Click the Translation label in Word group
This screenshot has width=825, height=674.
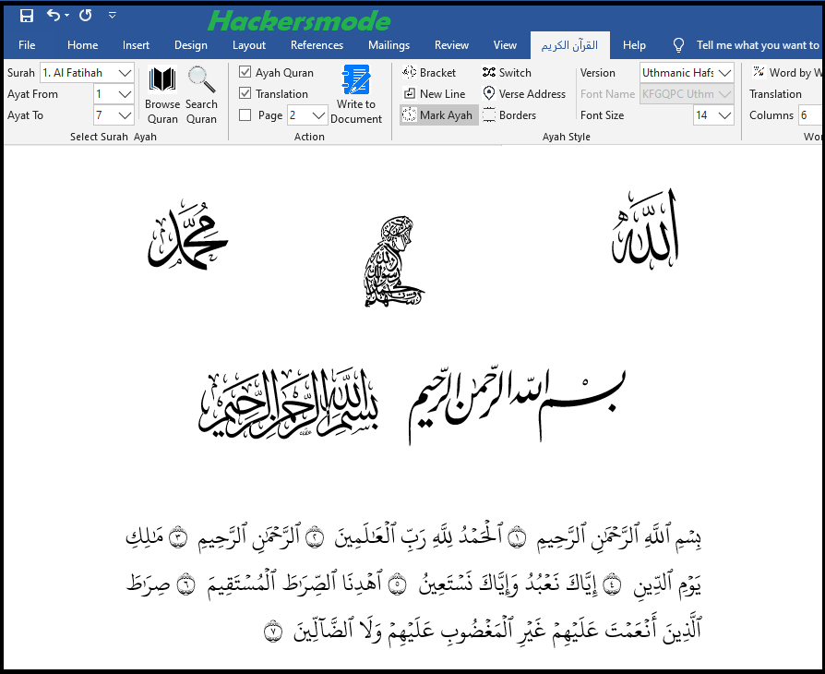point(775,94)
